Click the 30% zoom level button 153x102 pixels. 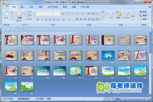coord(118,99)
